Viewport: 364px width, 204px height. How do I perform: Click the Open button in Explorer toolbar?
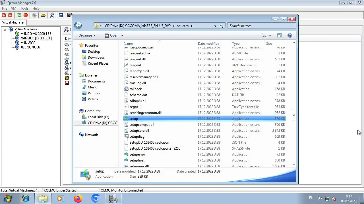pos(111,35)
